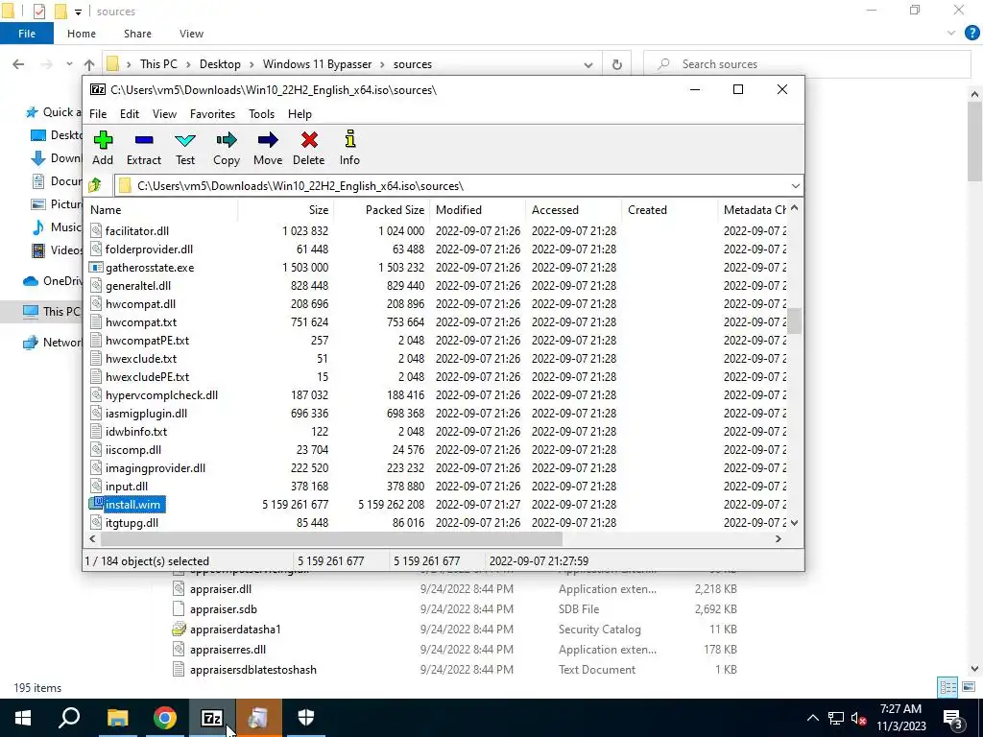Click 7-Zip horizontal scrollbar right arrow
This screenshot has width=983, height=737.
tap(778, 539)
